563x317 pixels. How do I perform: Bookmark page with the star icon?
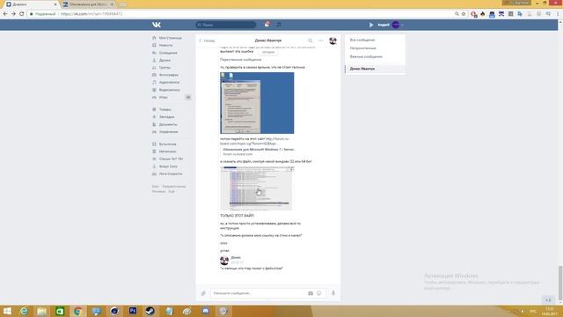pyautogui.click(x=464, y=14)
